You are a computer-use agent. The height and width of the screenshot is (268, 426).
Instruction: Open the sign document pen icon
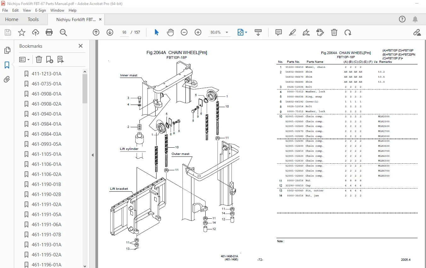pos(306,32)
